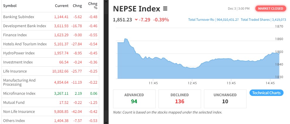
Task: Sort table by Chng % column header
Action: [x=92, y=6]
